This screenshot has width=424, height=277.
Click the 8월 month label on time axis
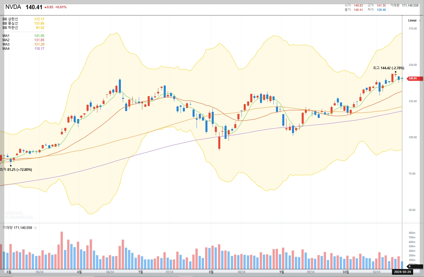pyautogui.click(x=211, y=272)
